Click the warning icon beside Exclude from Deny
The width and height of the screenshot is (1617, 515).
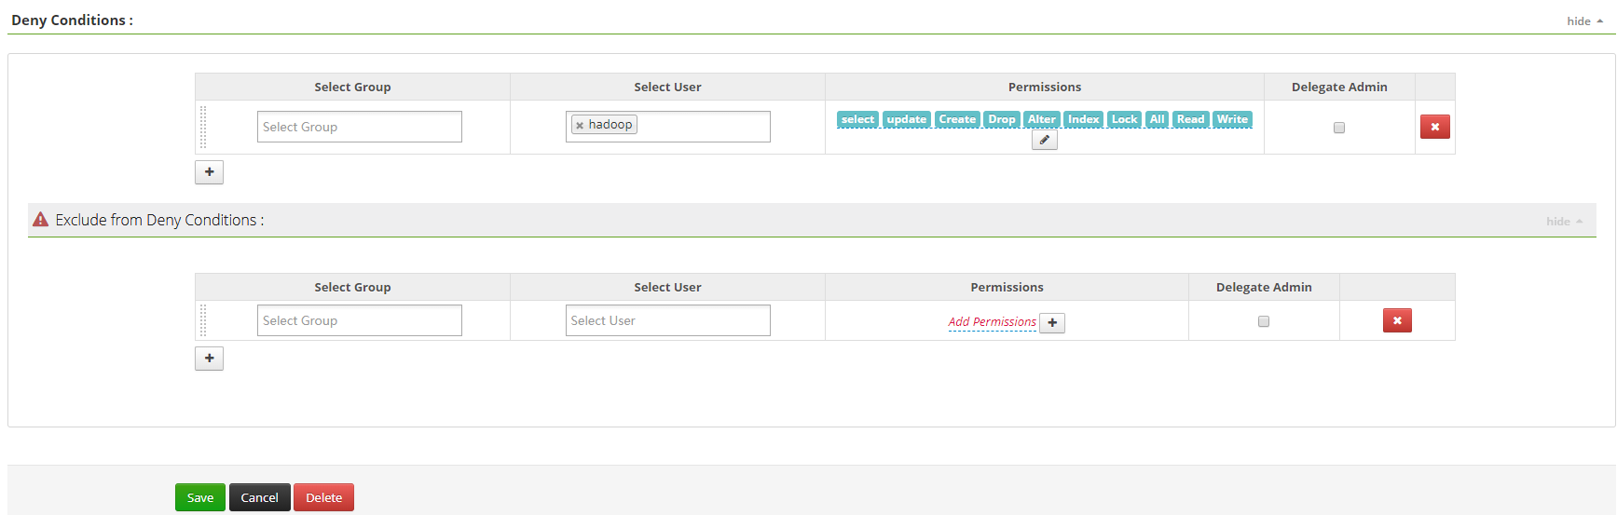(x=40, y=220)
